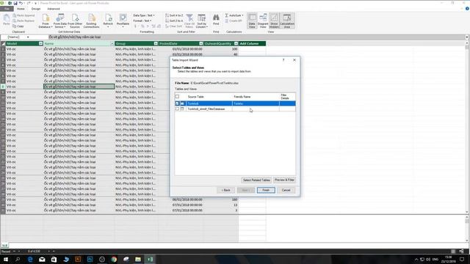The width and height of the screenshot is (470, 264).
Task: Switch to the Advanced ribbon tab
Action: (54, 9)
